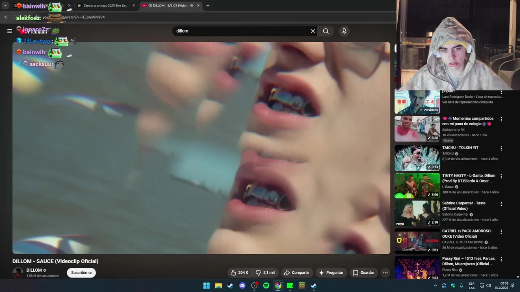The width and height of the screenshot is (520, 292).
Task: Click the Compartir share button
Action: tap(296, 273)
